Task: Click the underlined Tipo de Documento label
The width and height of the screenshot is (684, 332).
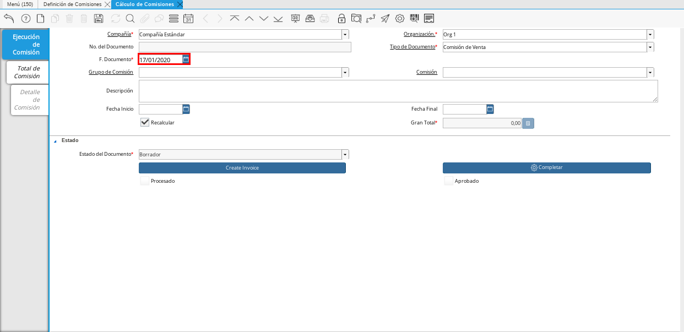Action: [x=412, y=47]
